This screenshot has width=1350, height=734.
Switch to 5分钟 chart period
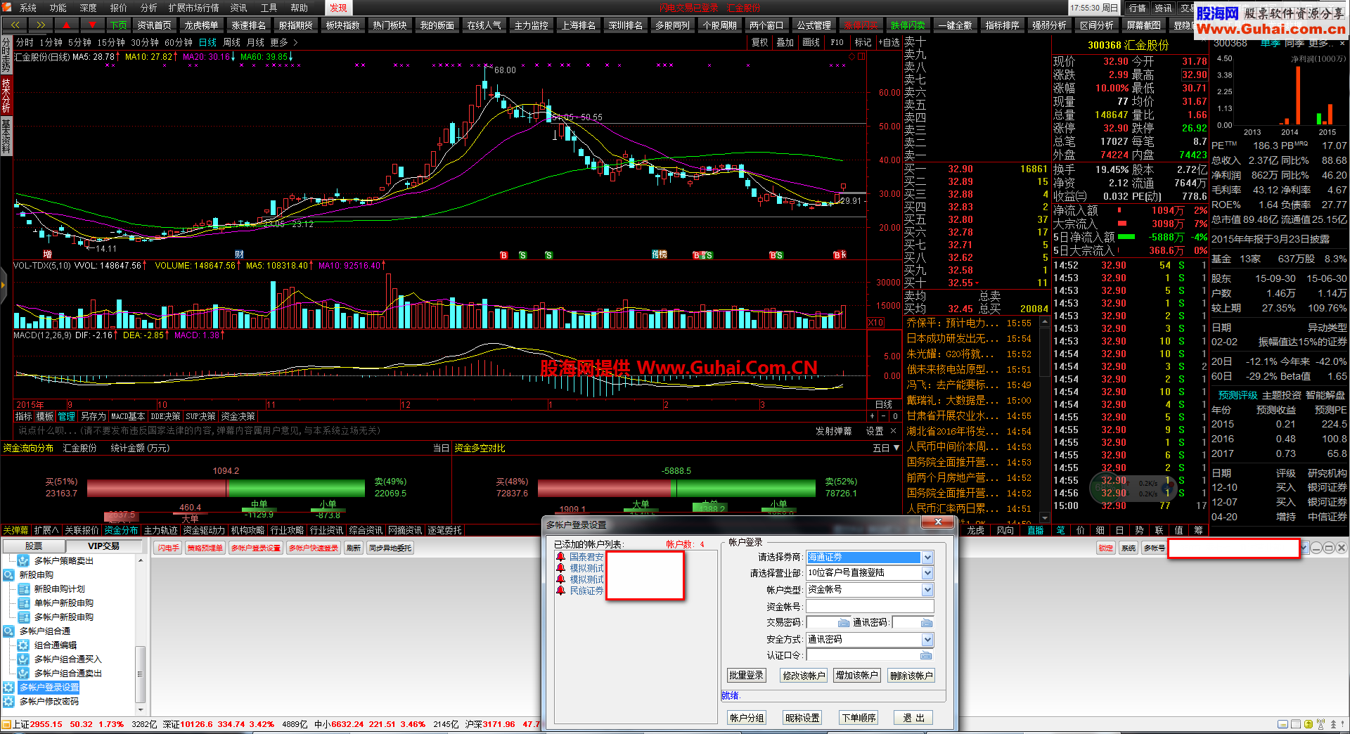tap(80, 43)
